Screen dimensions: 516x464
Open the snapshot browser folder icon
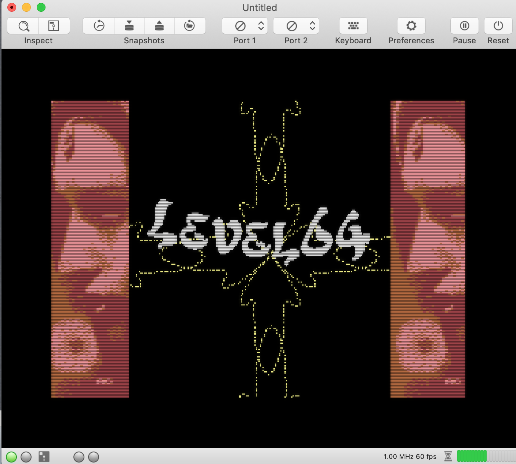(x=189, y=26)
